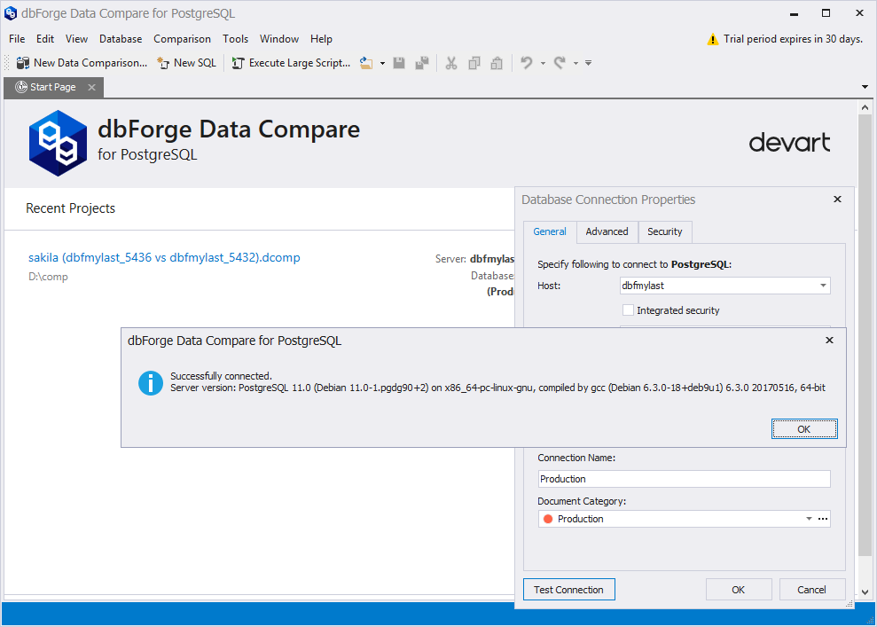Expand the Open file dropdown arrow
This screenshot has height=627, width=877.
click(382, 63)
